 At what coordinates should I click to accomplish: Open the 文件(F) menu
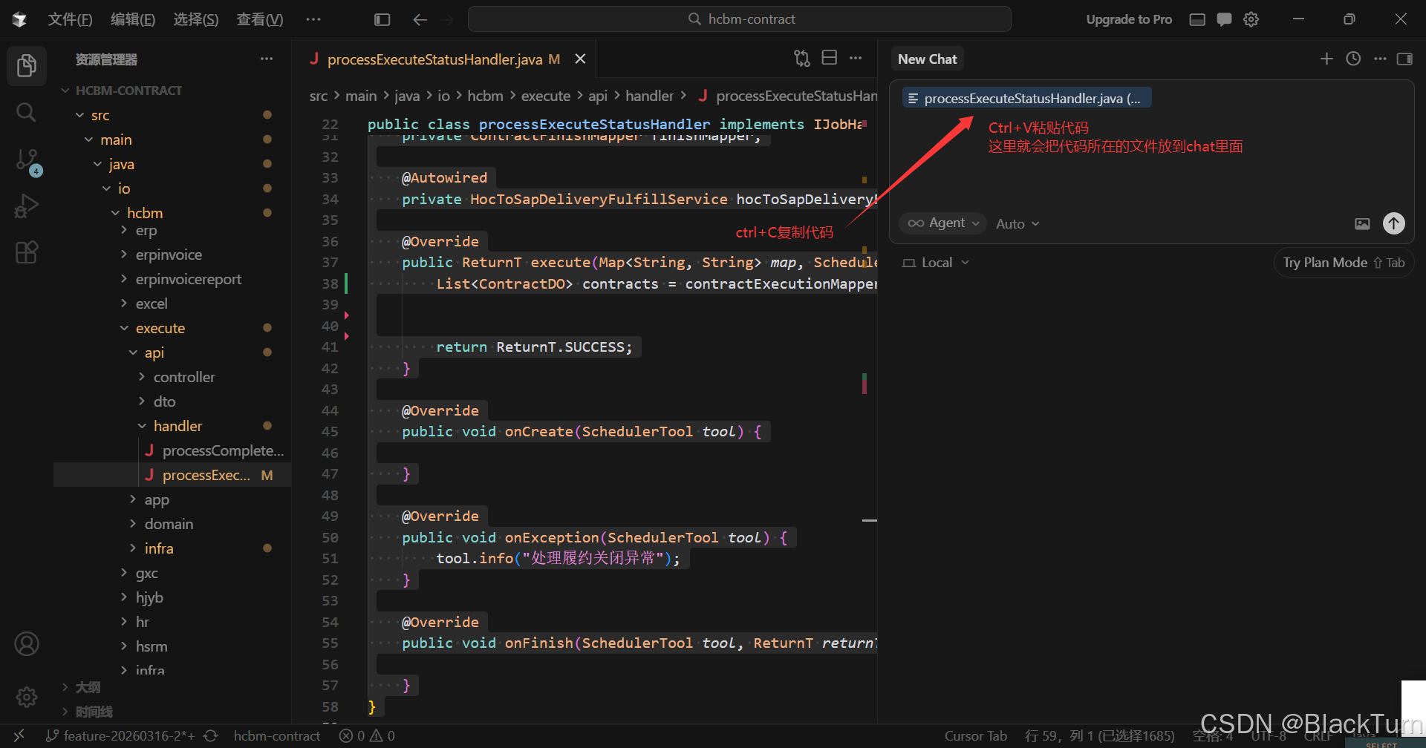pyautogui.click(x=70, y=19)
